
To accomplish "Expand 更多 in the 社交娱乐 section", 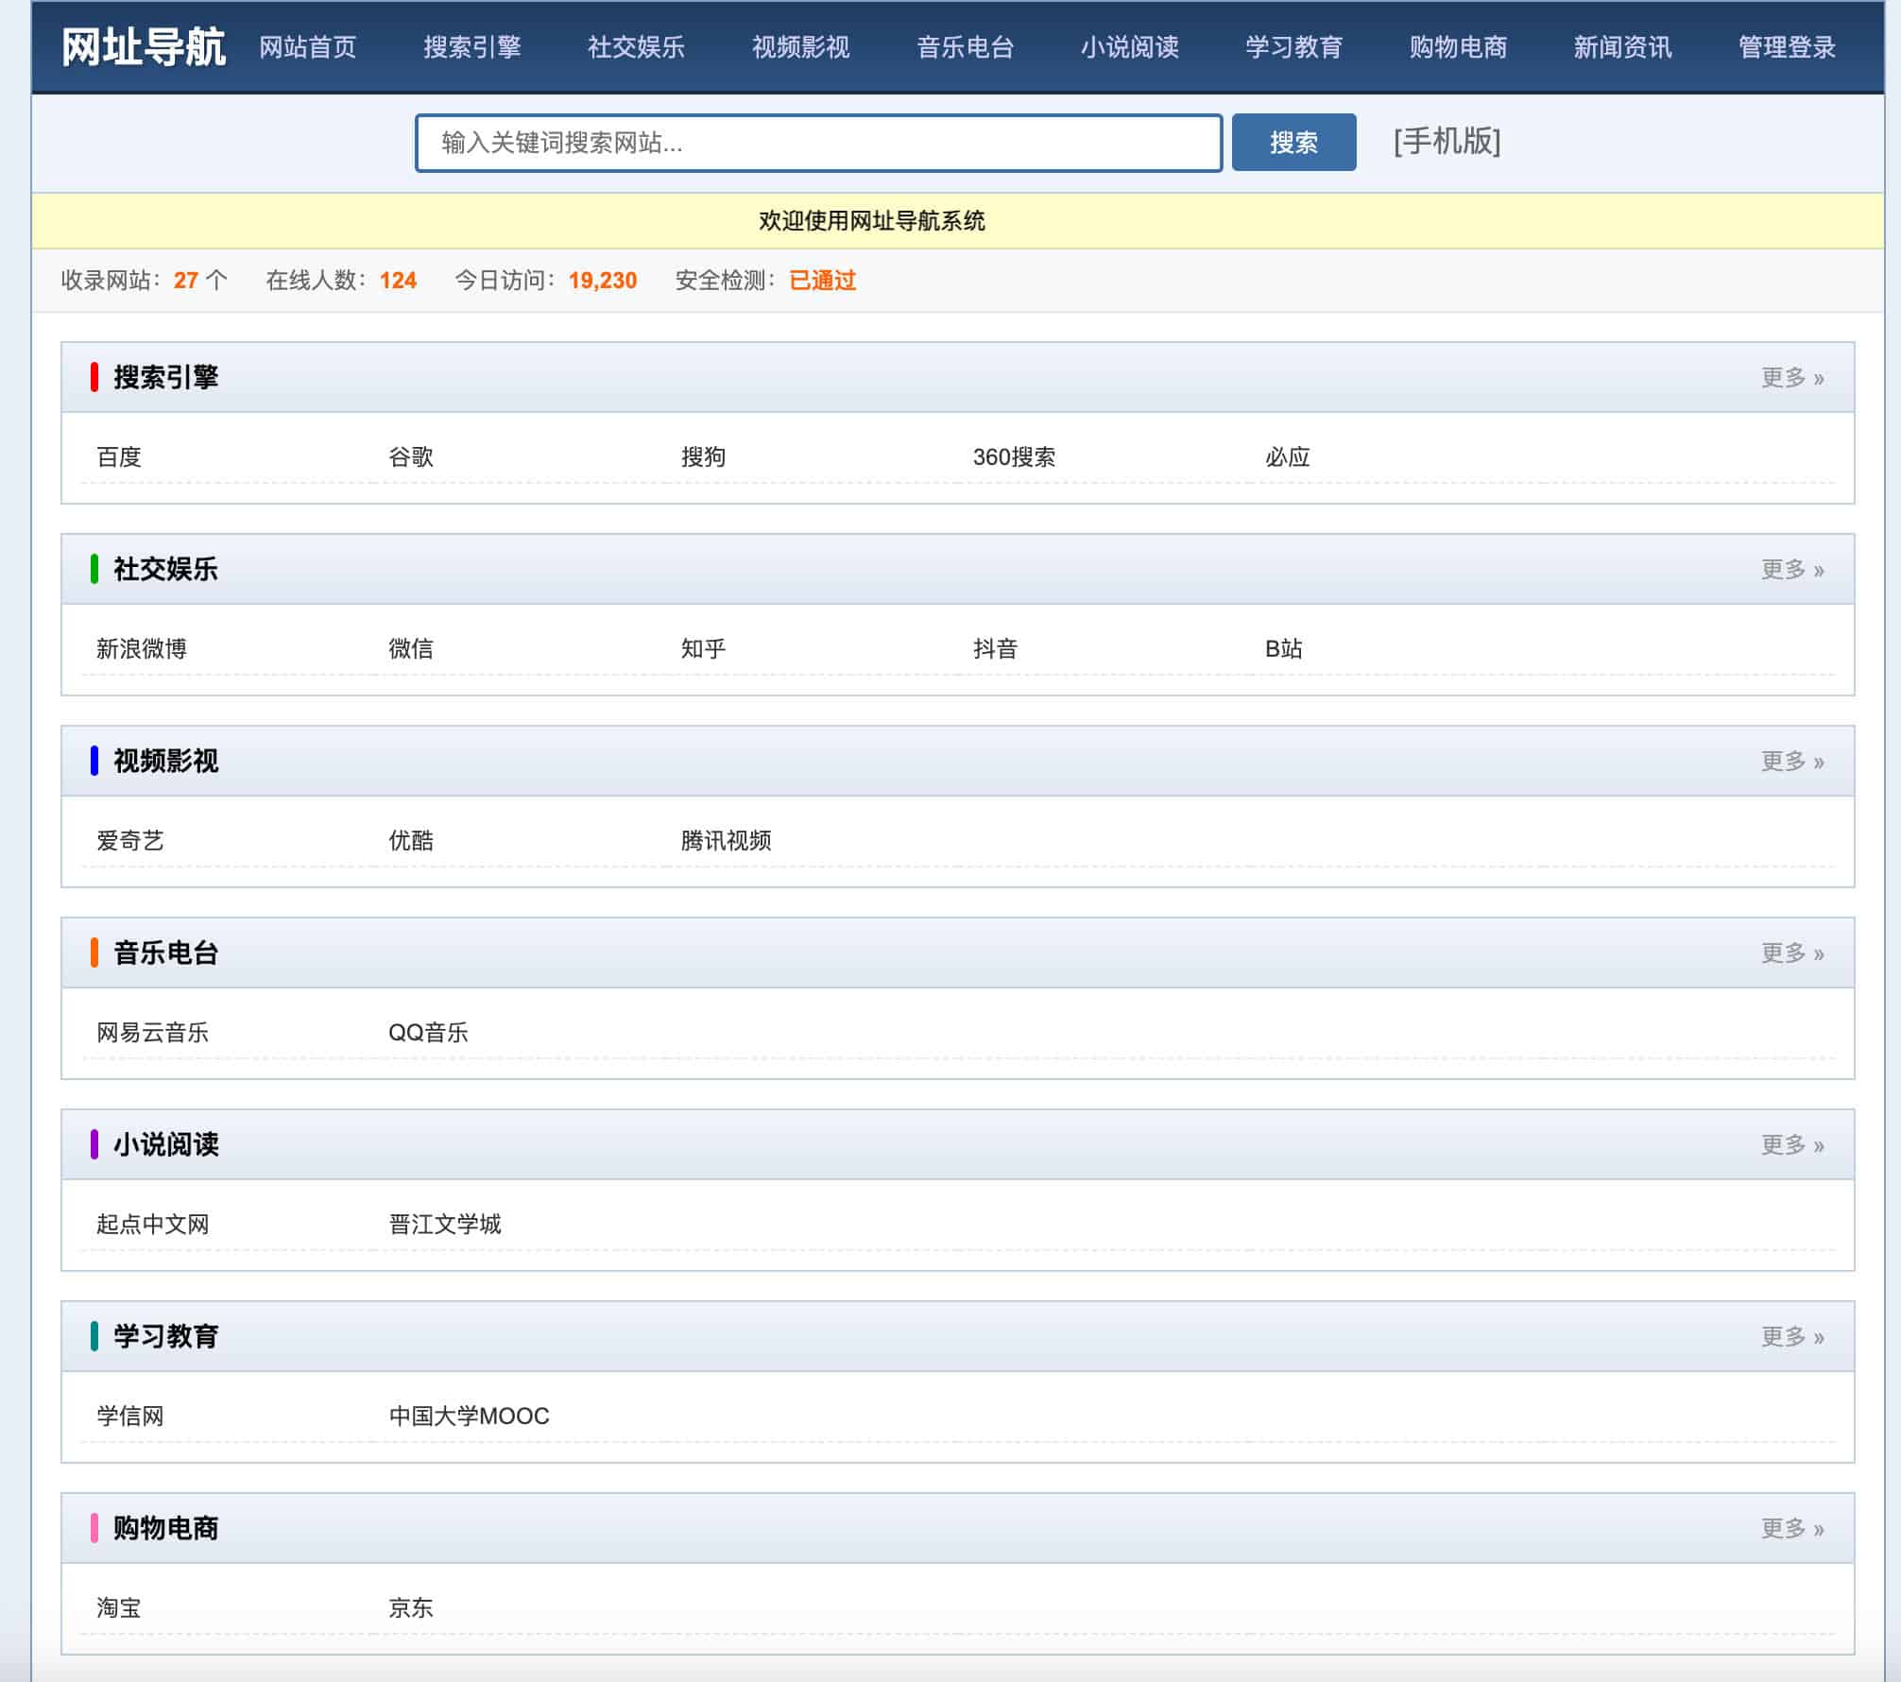I will 1792,570.
